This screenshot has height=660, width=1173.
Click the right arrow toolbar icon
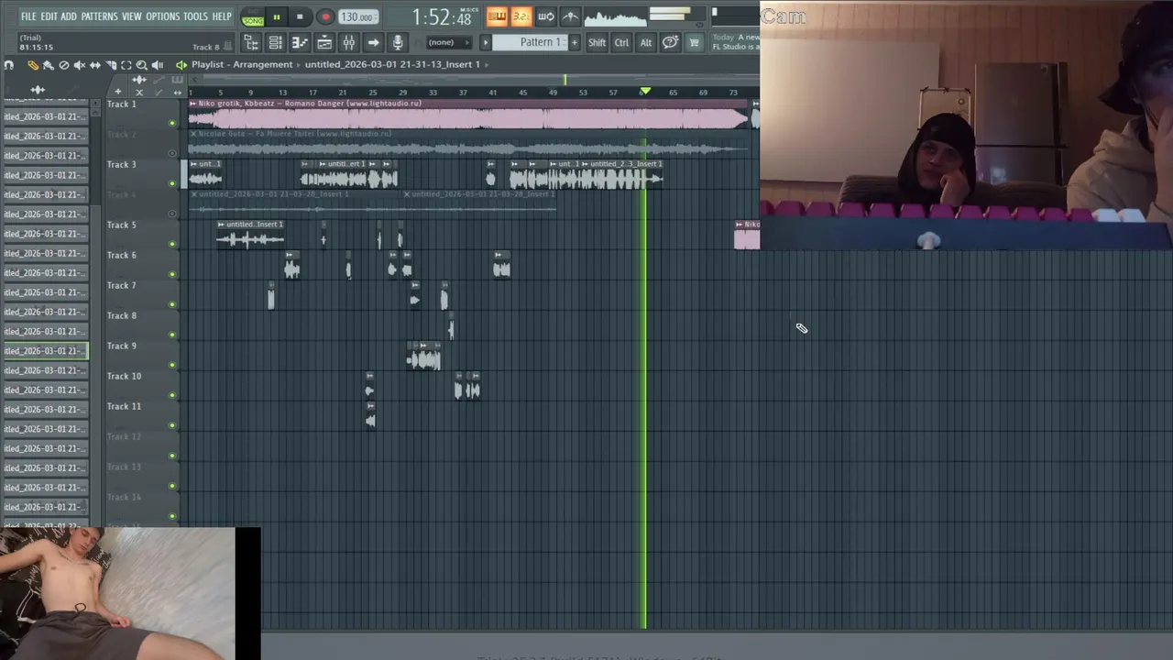click(373, 43)
